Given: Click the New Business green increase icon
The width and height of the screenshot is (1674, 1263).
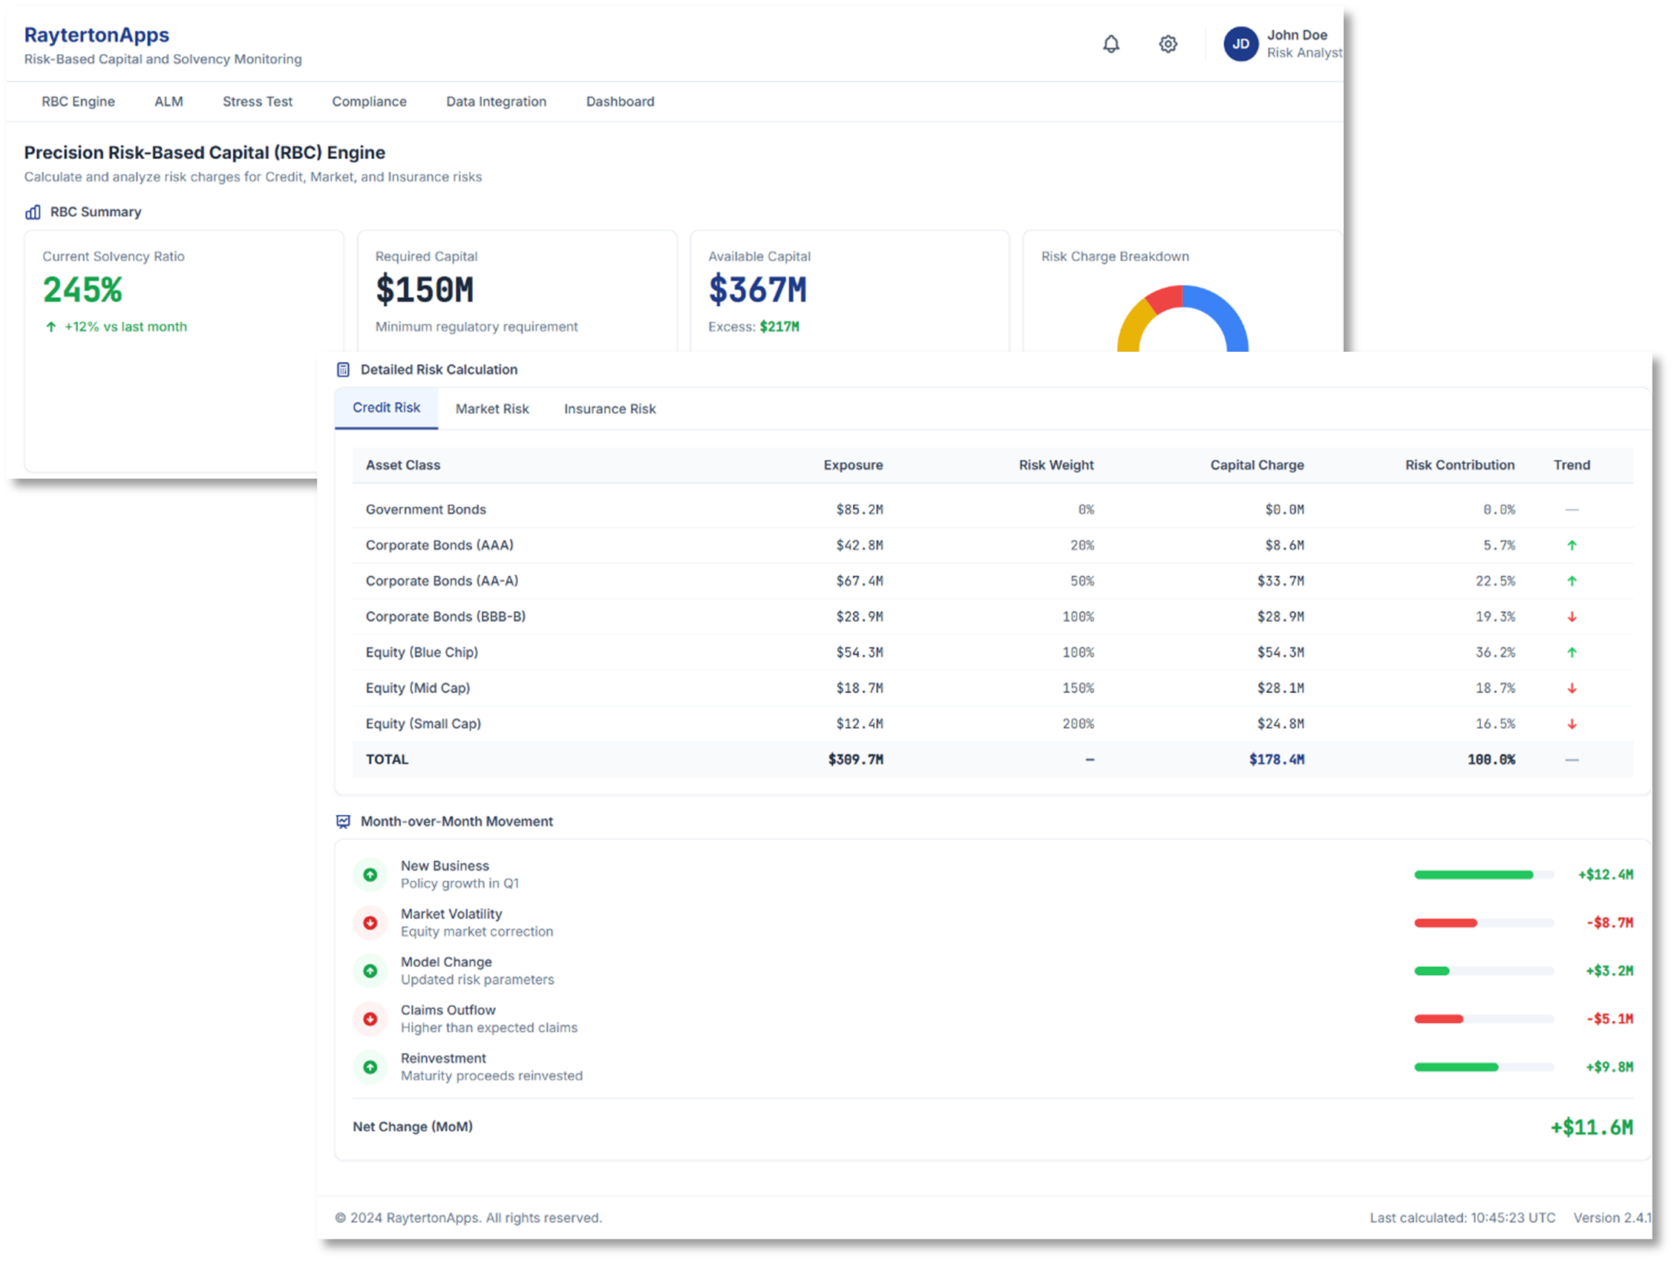Looking at the screenshot, I should [370, 874].
